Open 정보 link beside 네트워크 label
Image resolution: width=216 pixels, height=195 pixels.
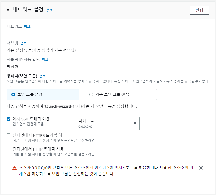[27, 26]
